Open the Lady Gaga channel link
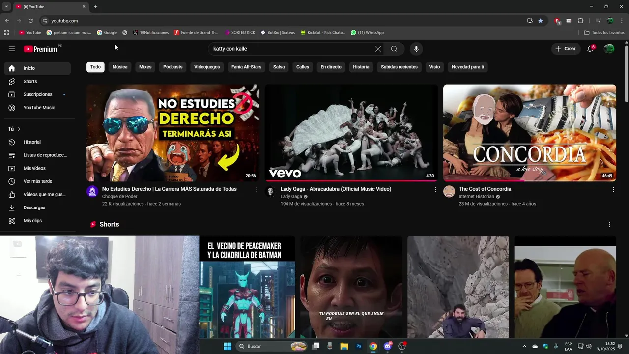Screen dimensions: 629x354 pyautogui.click(x=291, y=196)
